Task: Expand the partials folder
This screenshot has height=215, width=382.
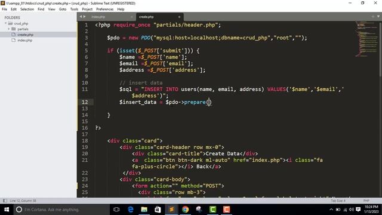Action: (9, 29)
